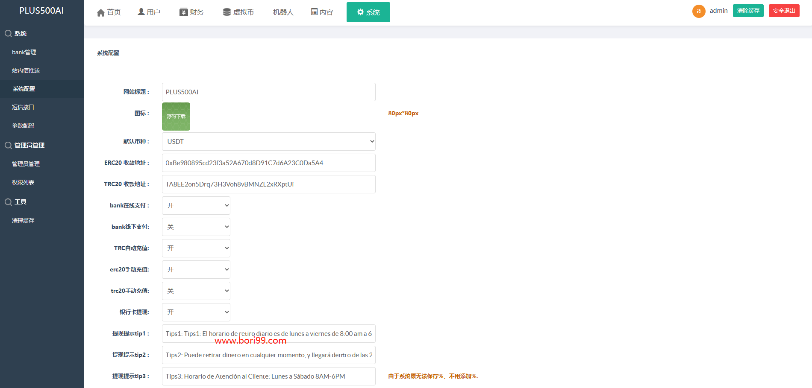
Task: Click the 默认币种 field label
Action: (x=136, y=141)
